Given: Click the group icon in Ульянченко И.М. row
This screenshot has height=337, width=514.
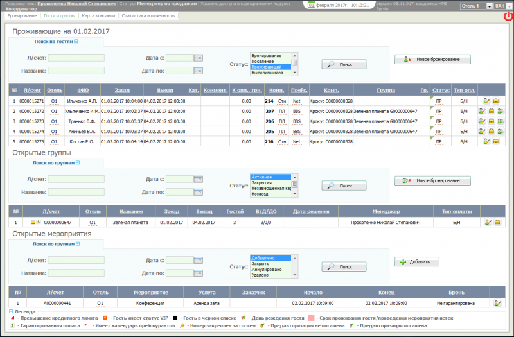Looking at the screenshot, I should tap(501, 111).
